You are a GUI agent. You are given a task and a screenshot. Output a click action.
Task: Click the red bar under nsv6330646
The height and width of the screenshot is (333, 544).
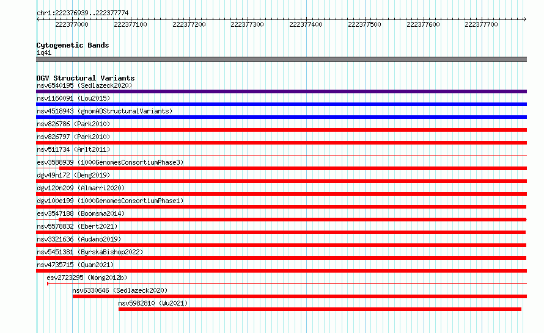[x=300, y=296]
